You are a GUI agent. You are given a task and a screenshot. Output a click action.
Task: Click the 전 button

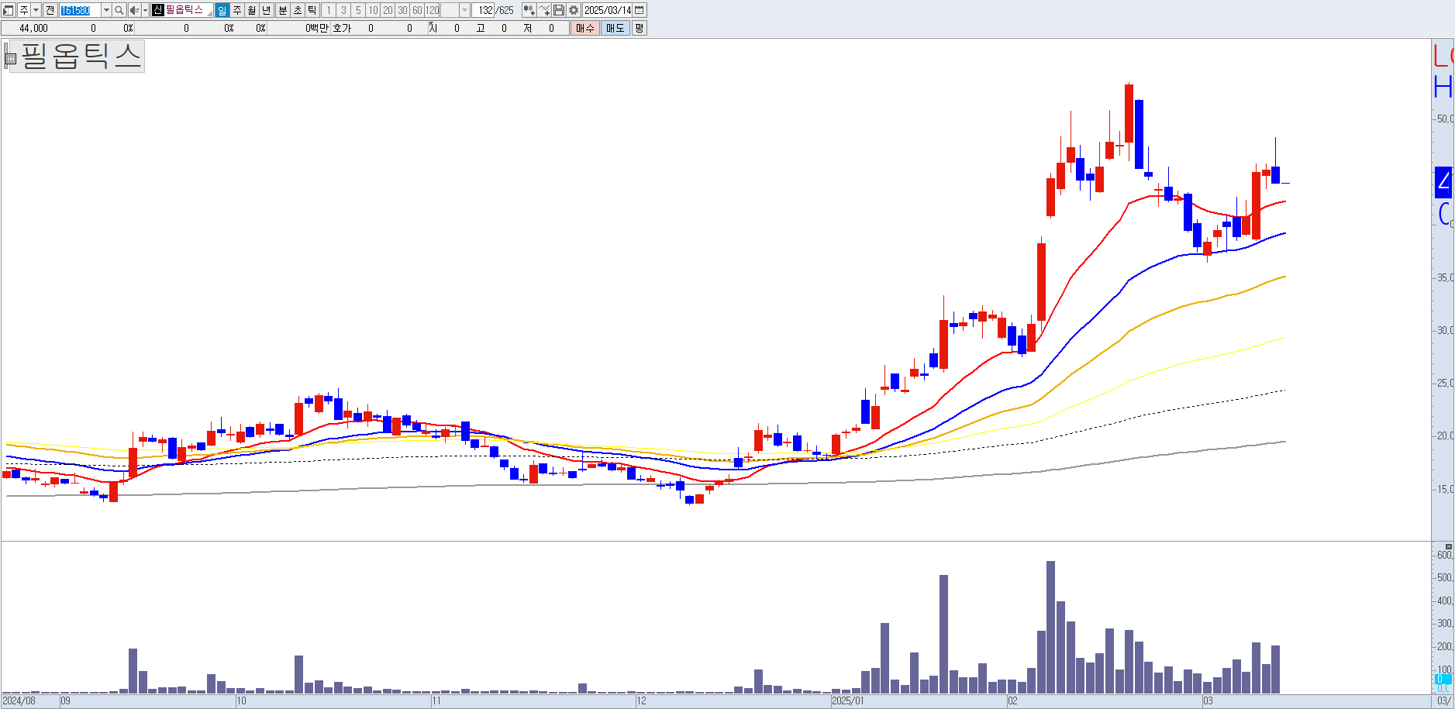[x=50, y=10]
